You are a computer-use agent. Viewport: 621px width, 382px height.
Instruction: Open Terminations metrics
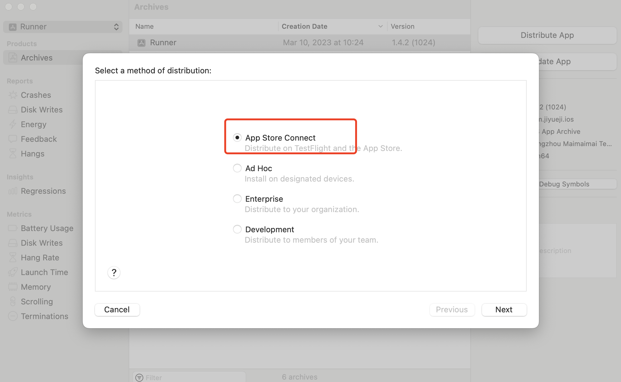tap(44, 316)
